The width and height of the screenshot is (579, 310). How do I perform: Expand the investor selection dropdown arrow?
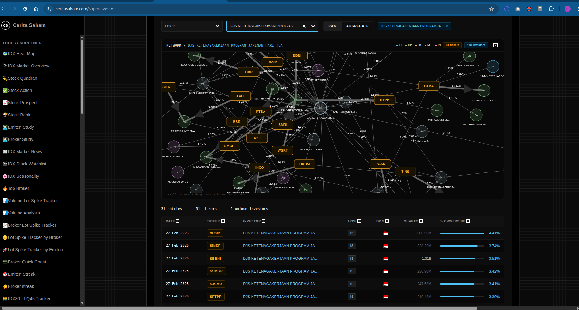(313, 26)
